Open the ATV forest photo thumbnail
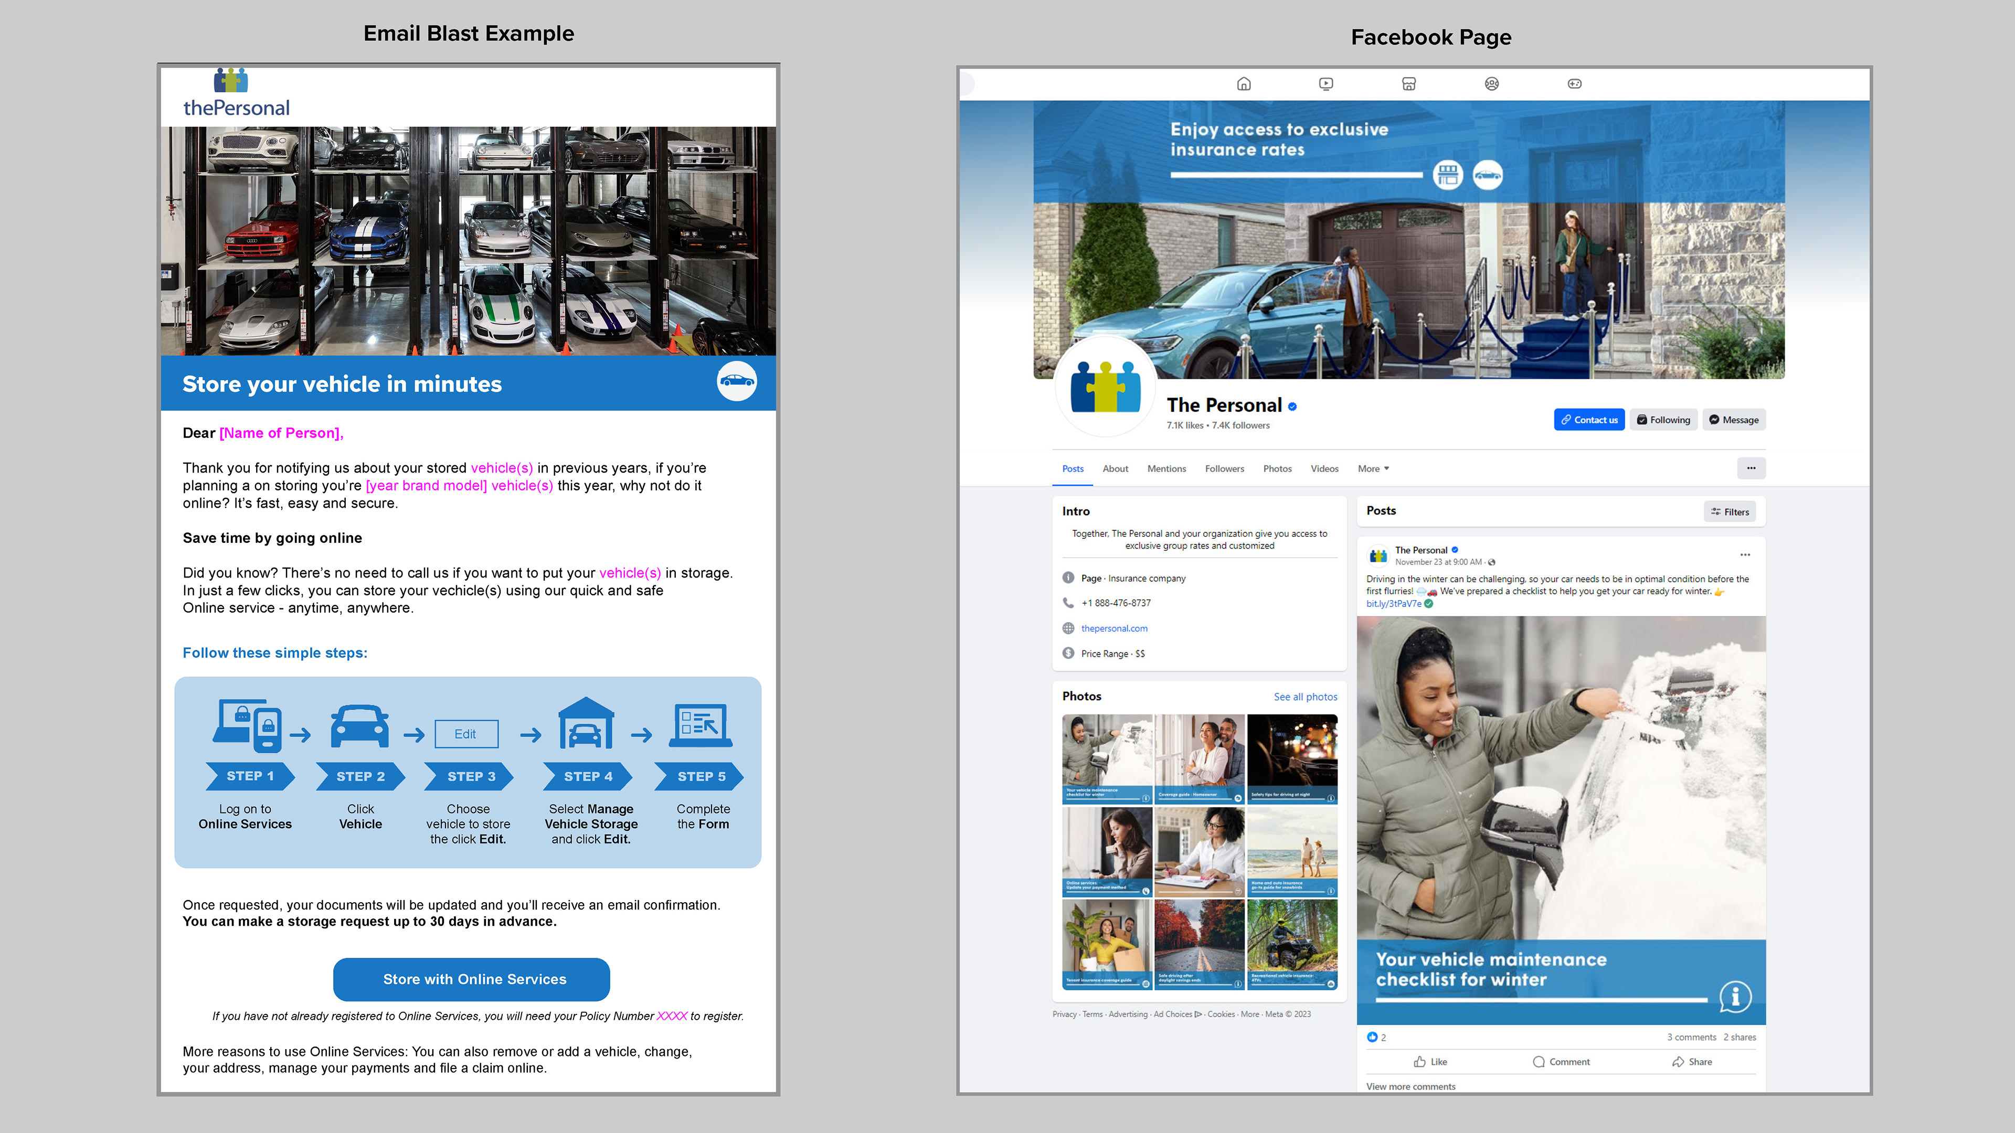 (x=1291, y=944)
